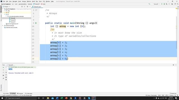Click the Windows Start button
This screenshot has width=179, height=100.
click(x=2, y=98)
